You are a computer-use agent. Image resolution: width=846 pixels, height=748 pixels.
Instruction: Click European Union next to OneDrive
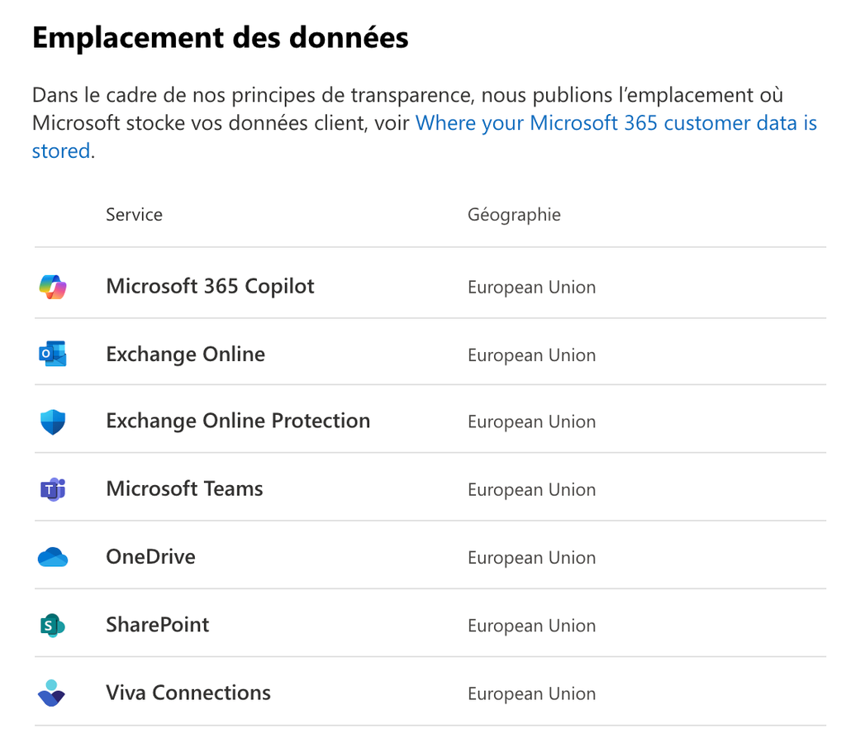531,558
